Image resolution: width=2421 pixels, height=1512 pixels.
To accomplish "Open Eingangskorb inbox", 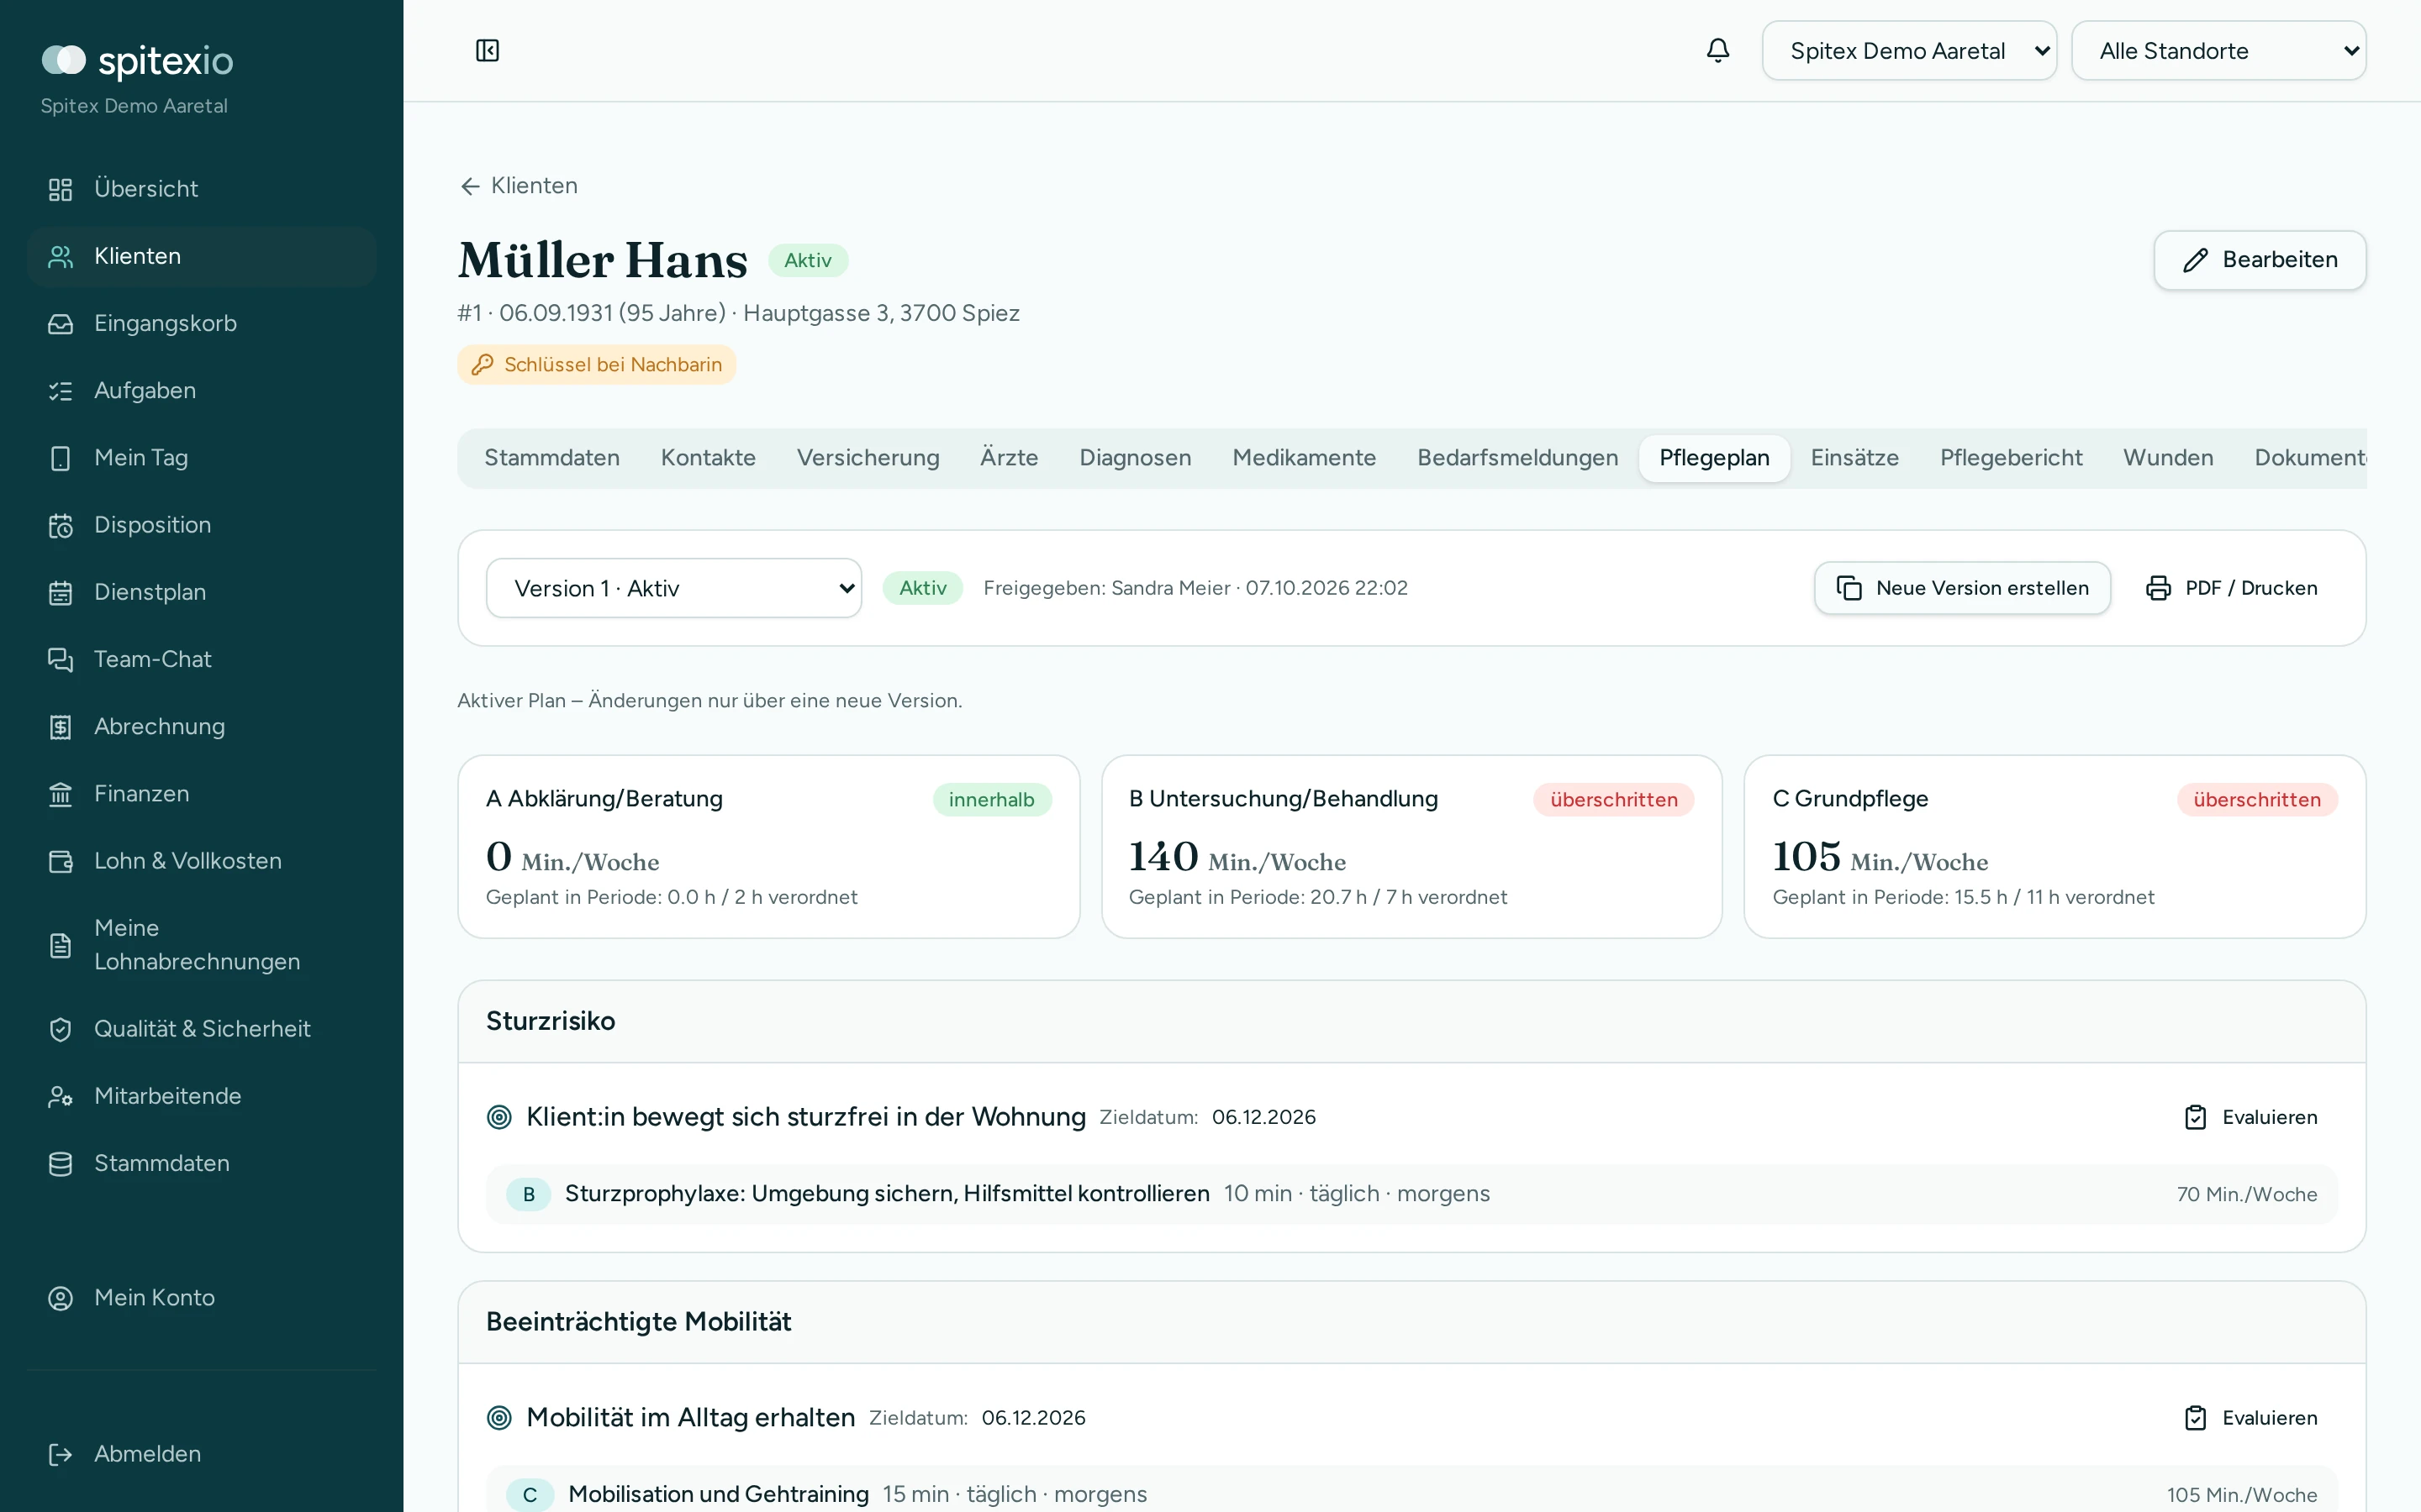I will (x=201, y=323).
